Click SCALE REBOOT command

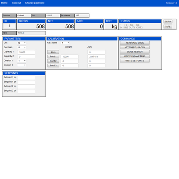pyautogui.click(x=135, y=52)
